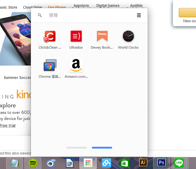The width and height of the screenshot is (196, 169).
Task: Open Audible link on Amazon page
Action: coord(136,6)
